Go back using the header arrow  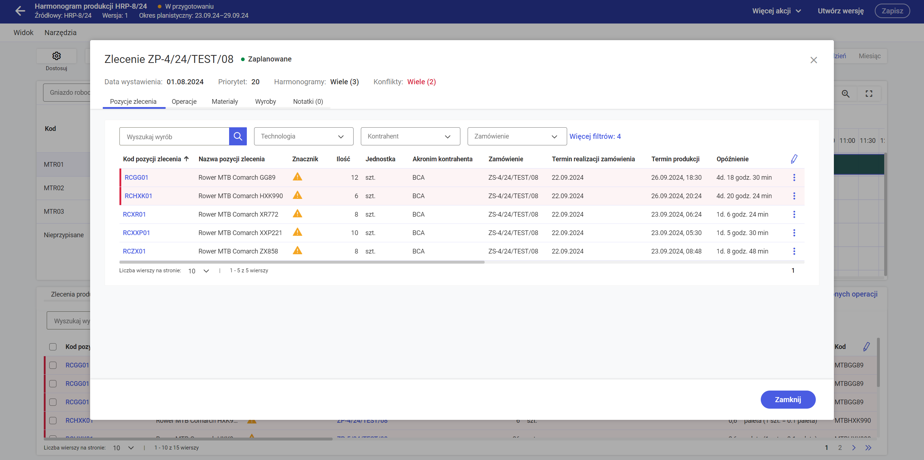[x=20, y=11]
